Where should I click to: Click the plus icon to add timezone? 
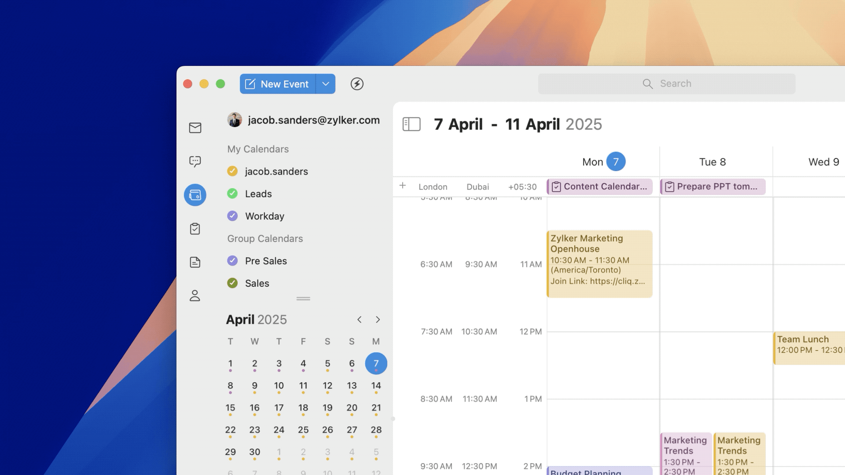(x=403, y=186)
